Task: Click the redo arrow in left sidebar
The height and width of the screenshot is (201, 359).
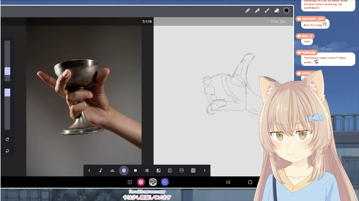Action: pyautogui.click(x=7, y=139)
